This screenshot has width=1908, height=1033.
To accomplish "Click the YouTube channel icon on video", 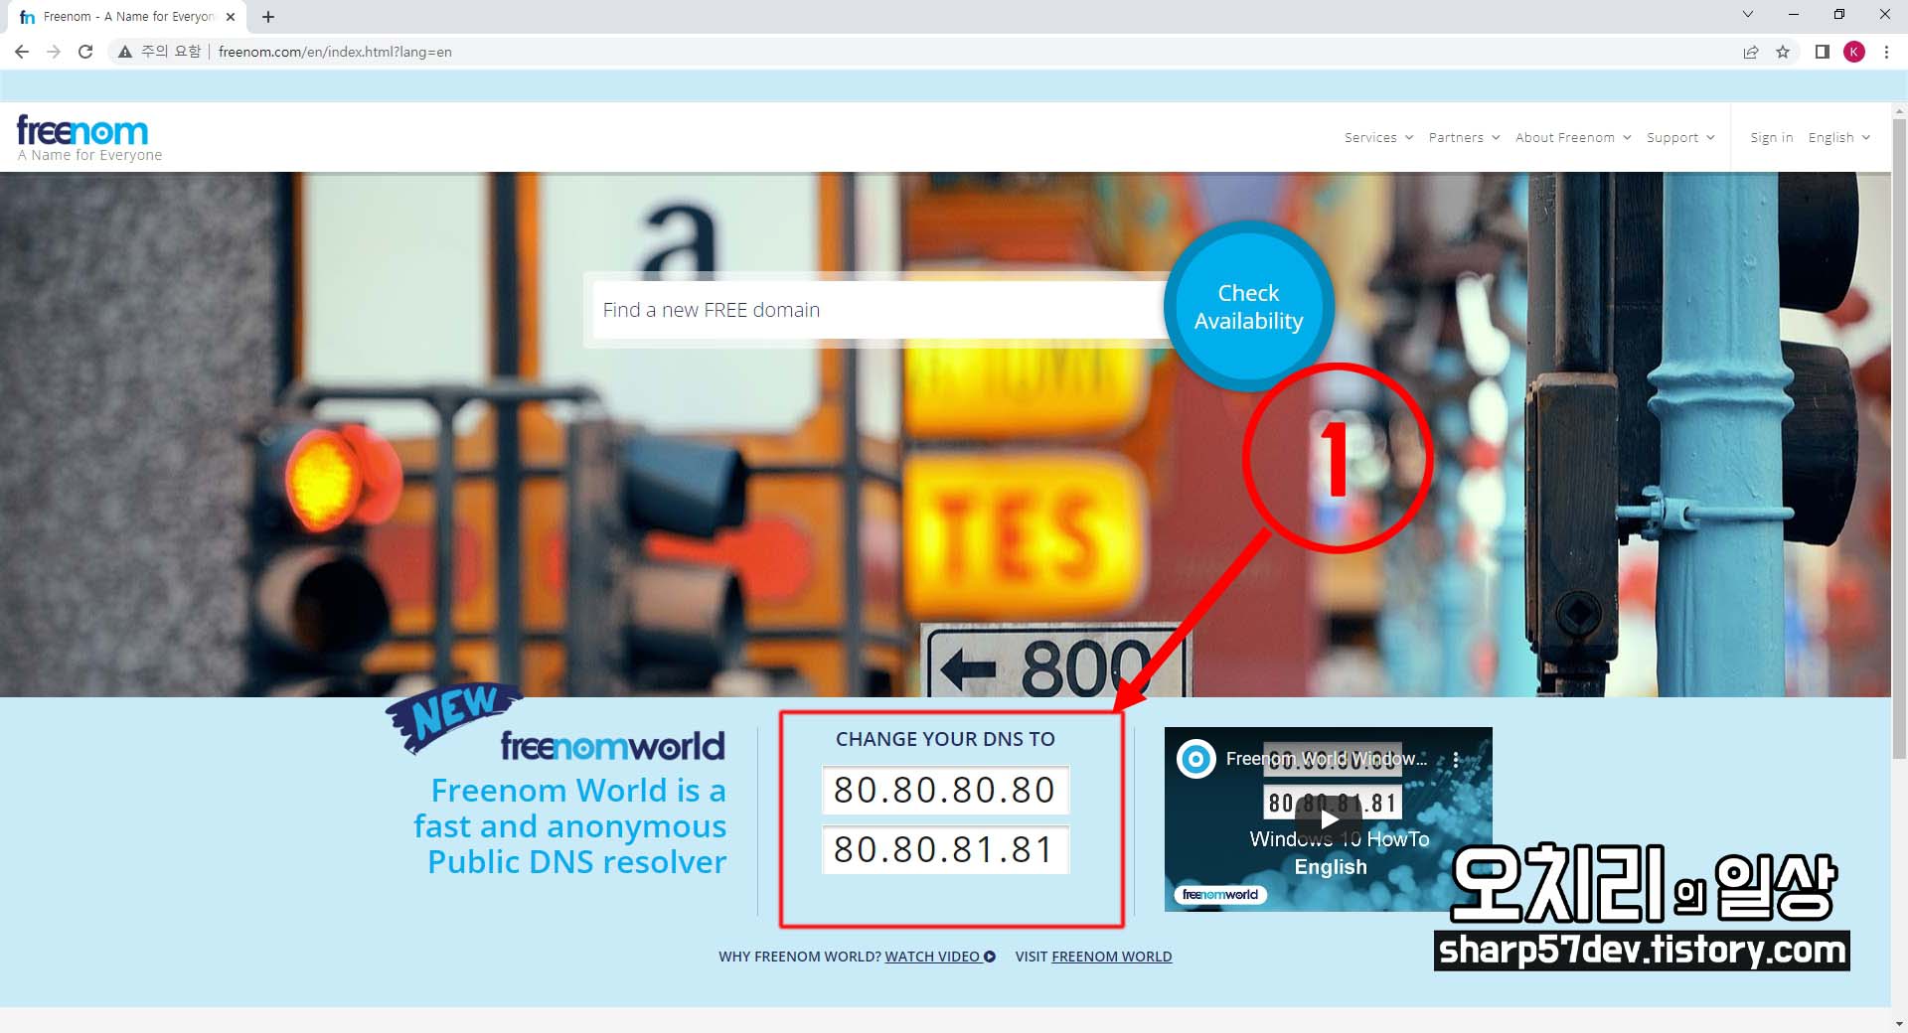I will click(1196, 759).
